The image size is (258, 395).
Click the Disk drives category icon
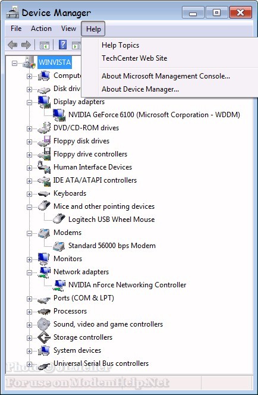pyautogui.click(x=44, y=89)
